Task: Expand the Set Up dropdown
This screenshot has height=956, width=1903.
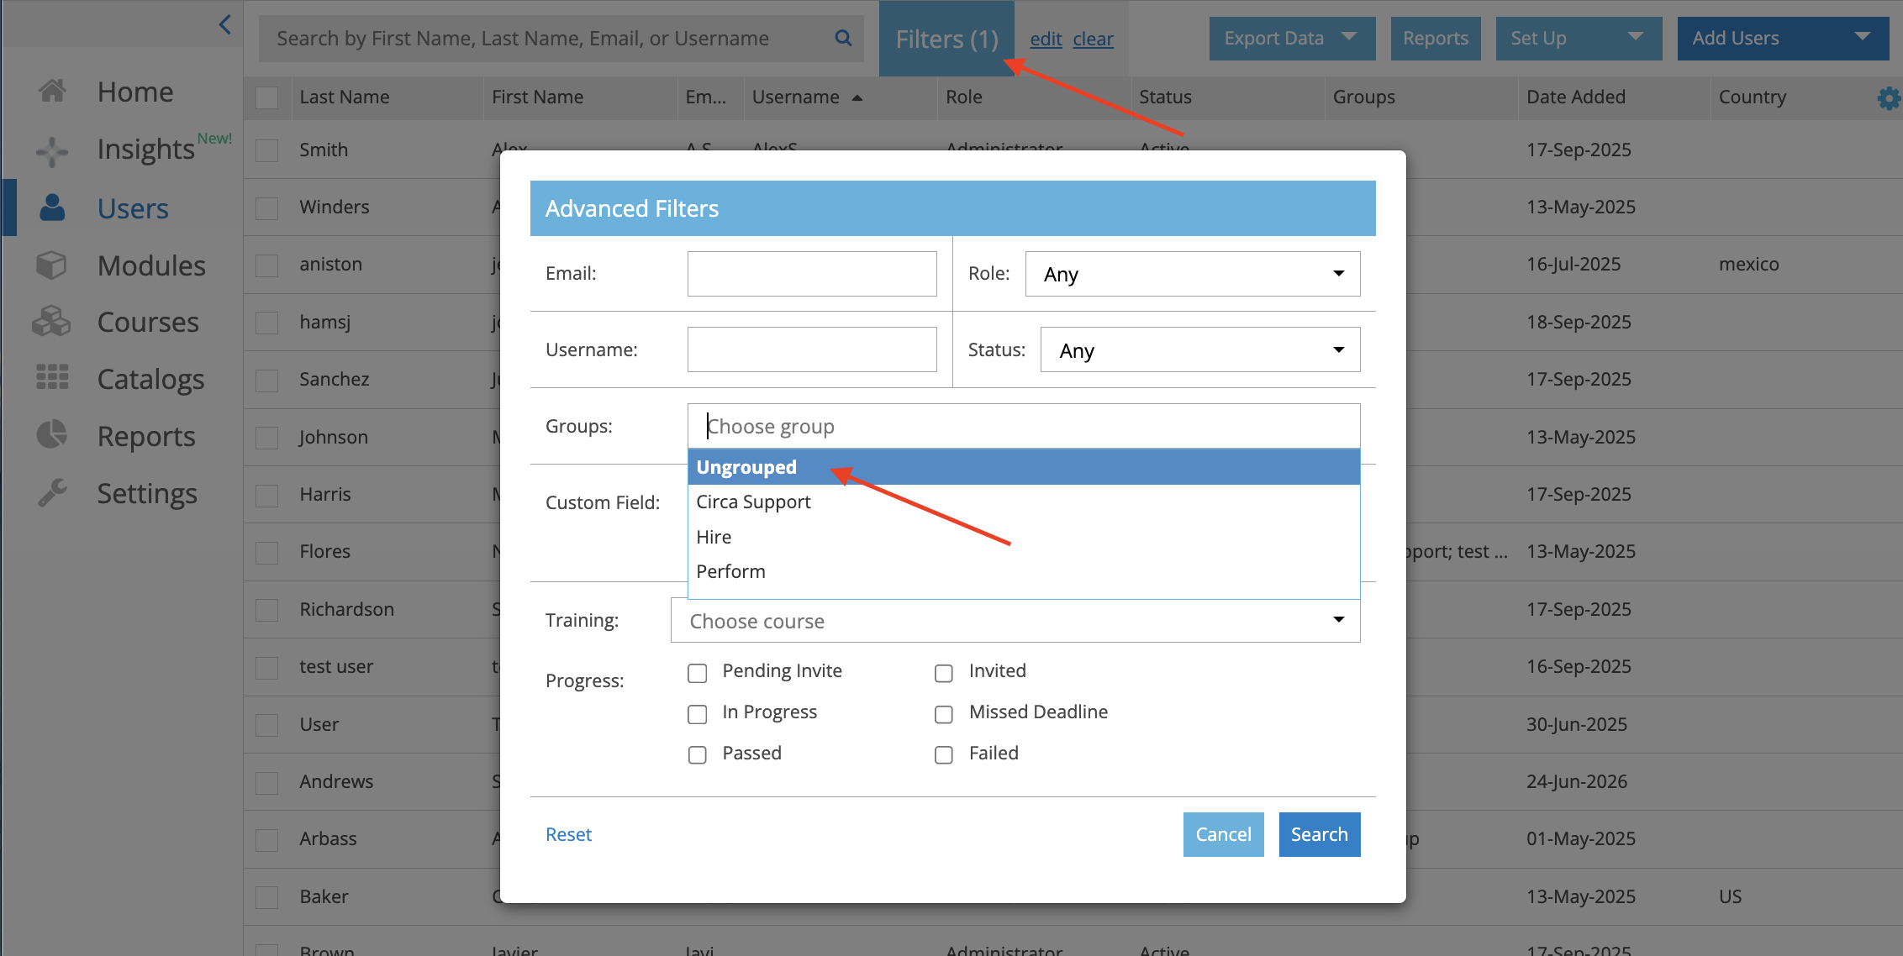Action: [1579, 39]
